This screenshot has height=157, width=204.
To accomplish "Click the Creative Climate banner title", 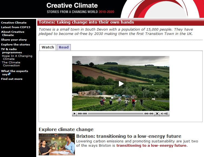I will [72, 5].
